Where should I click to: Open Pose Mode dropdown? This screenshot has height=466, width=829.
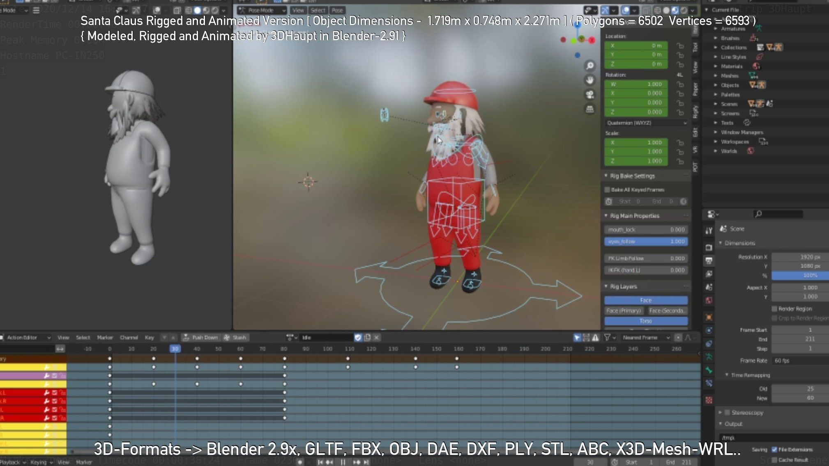coord(262,10)
